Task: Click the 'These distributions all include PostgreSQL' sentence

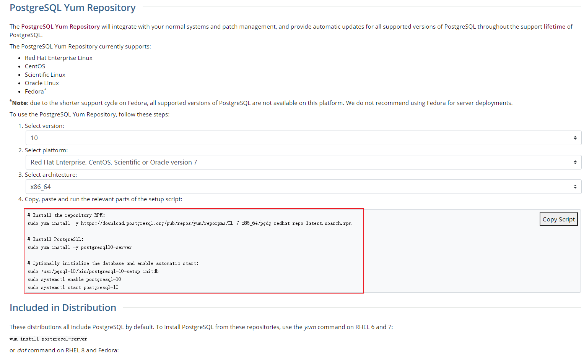Action: (201, 327)
